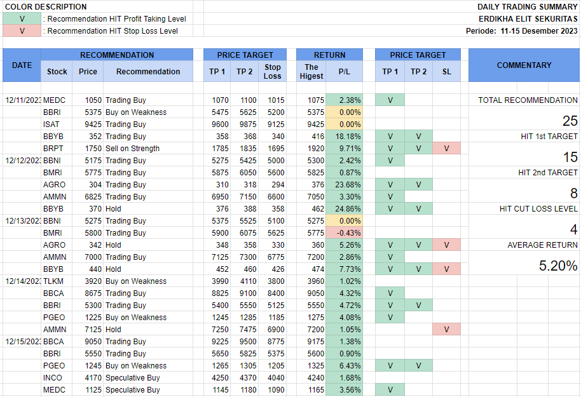Click the Stop Loss column header

273,72
